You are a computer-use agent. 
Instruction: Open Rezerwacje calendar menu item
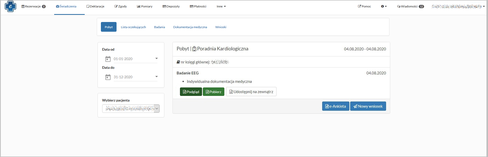[x=33, y=6]
